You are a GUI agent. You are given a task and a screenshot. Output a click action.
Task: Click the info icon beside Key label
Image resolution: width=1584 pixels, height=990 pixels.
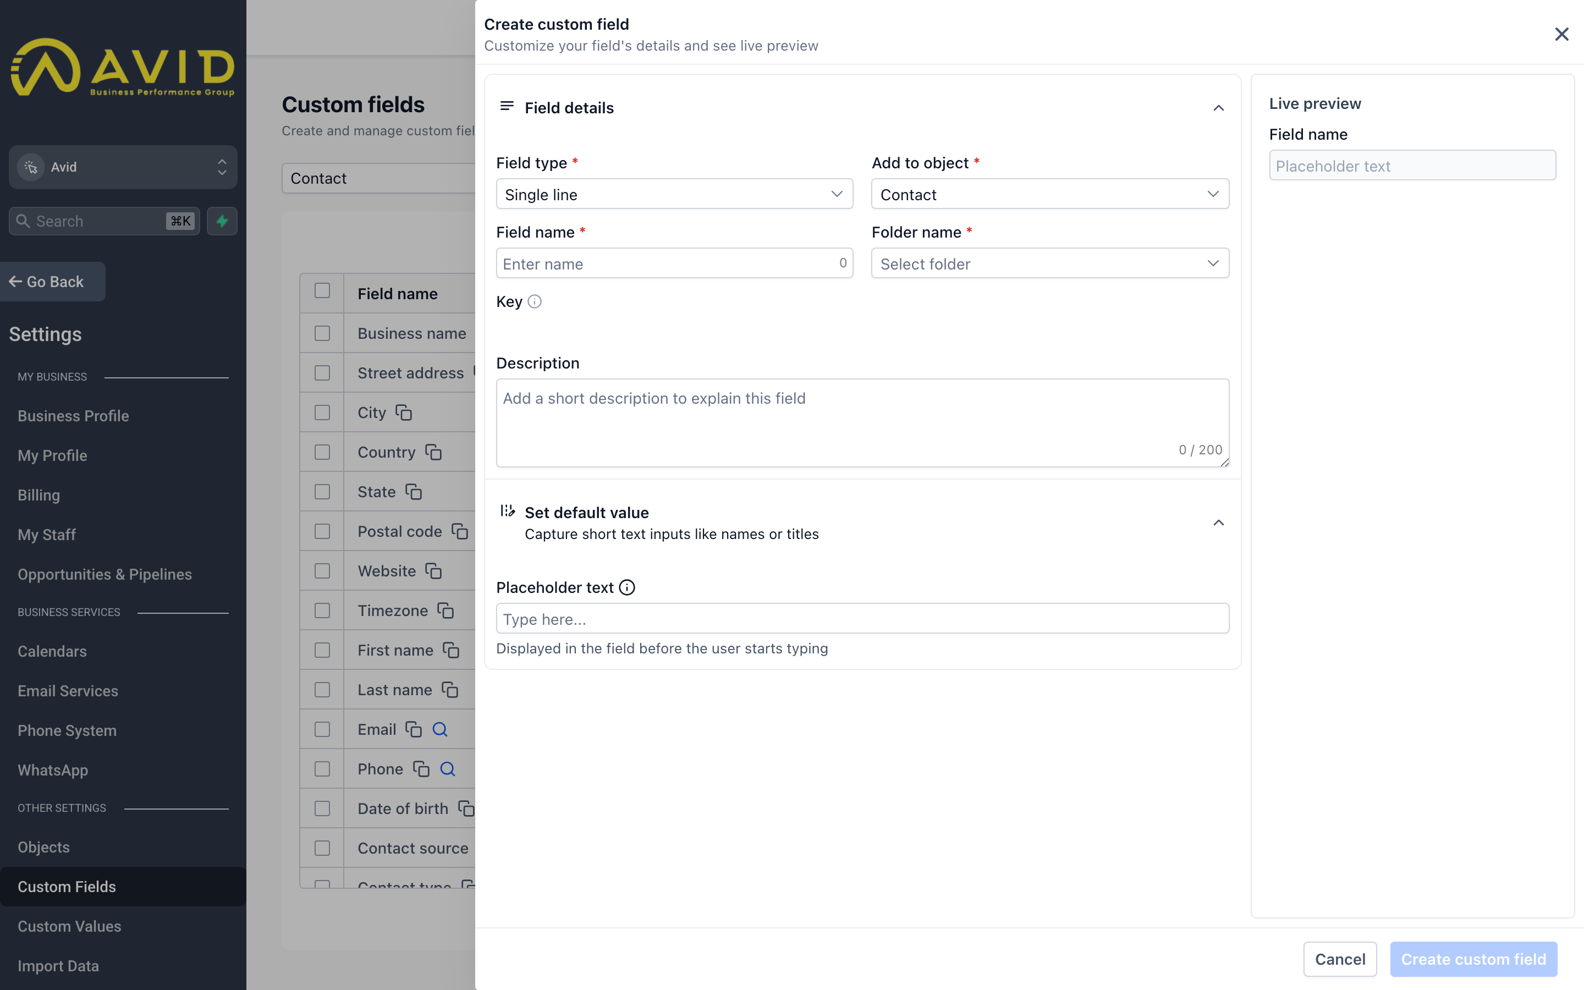pyautogui.click(x=534, y=301)
